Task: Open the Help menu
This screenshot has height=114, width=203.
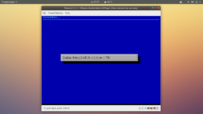Action: coord(67,13)
